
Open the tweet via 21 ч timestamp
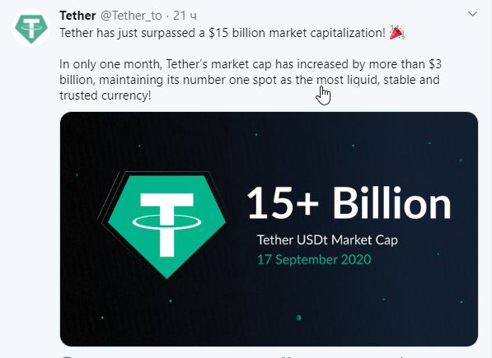(185, 16)
